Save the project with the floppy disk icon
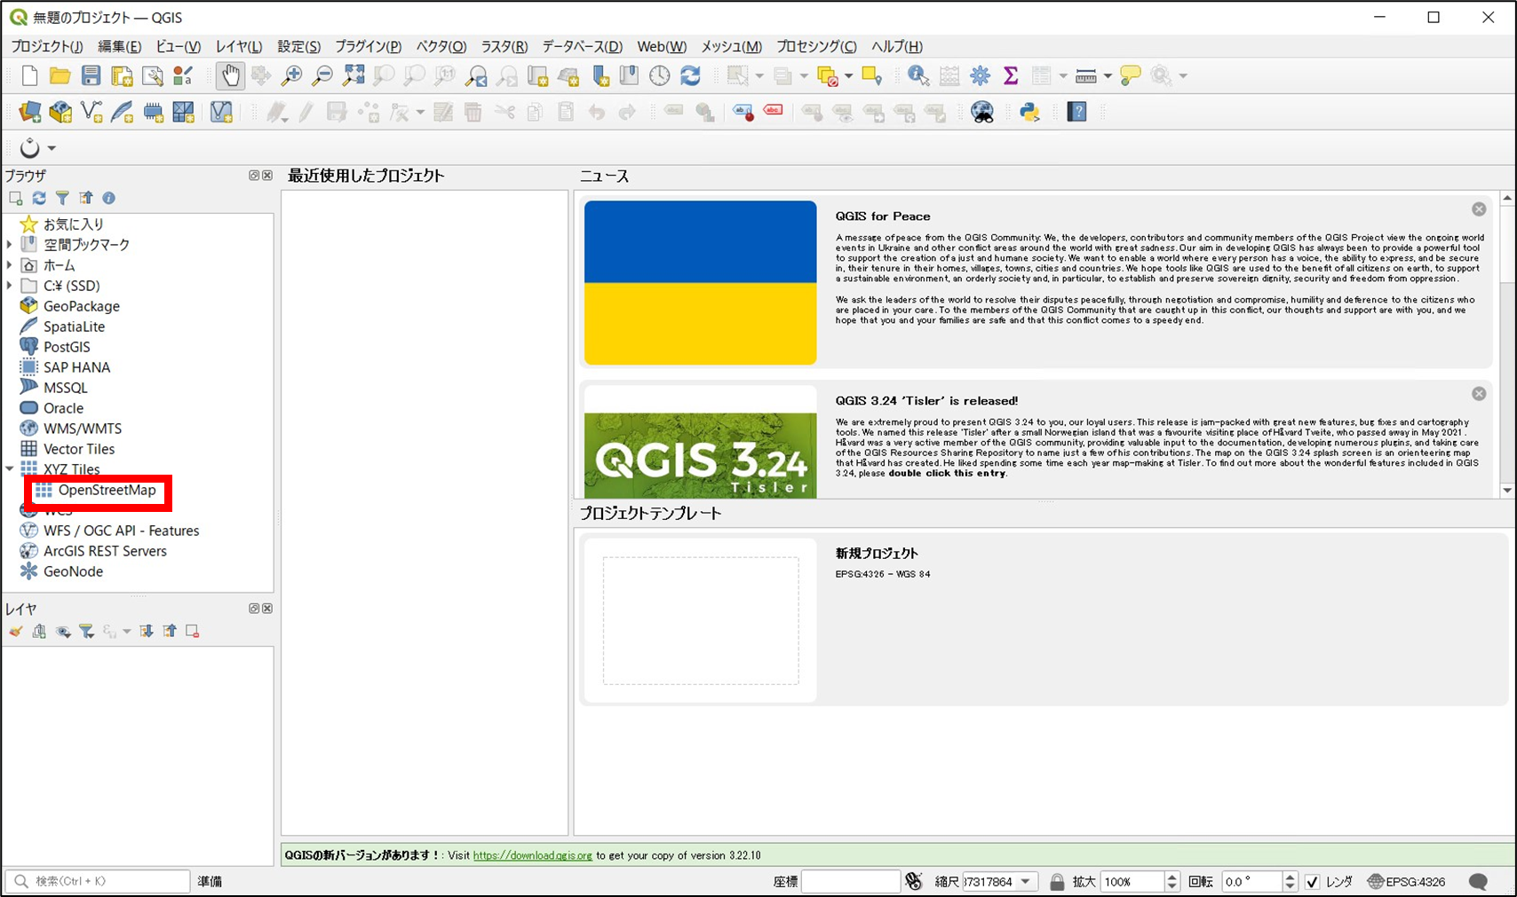The image size is (1517, 897). 91,76
